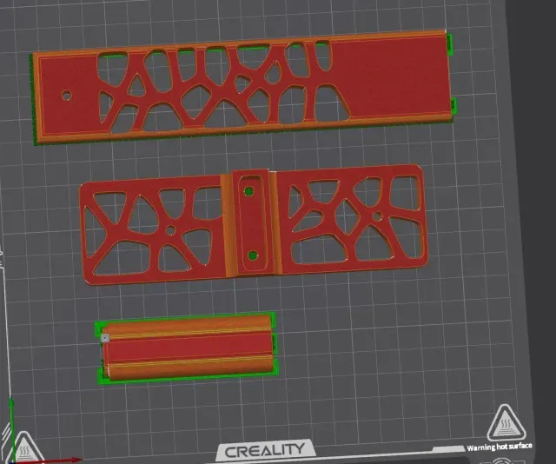This screenshot has width=556, height=464.
Task: Click the upper green screw hole in the bracket center
Action: coord(249,192)
